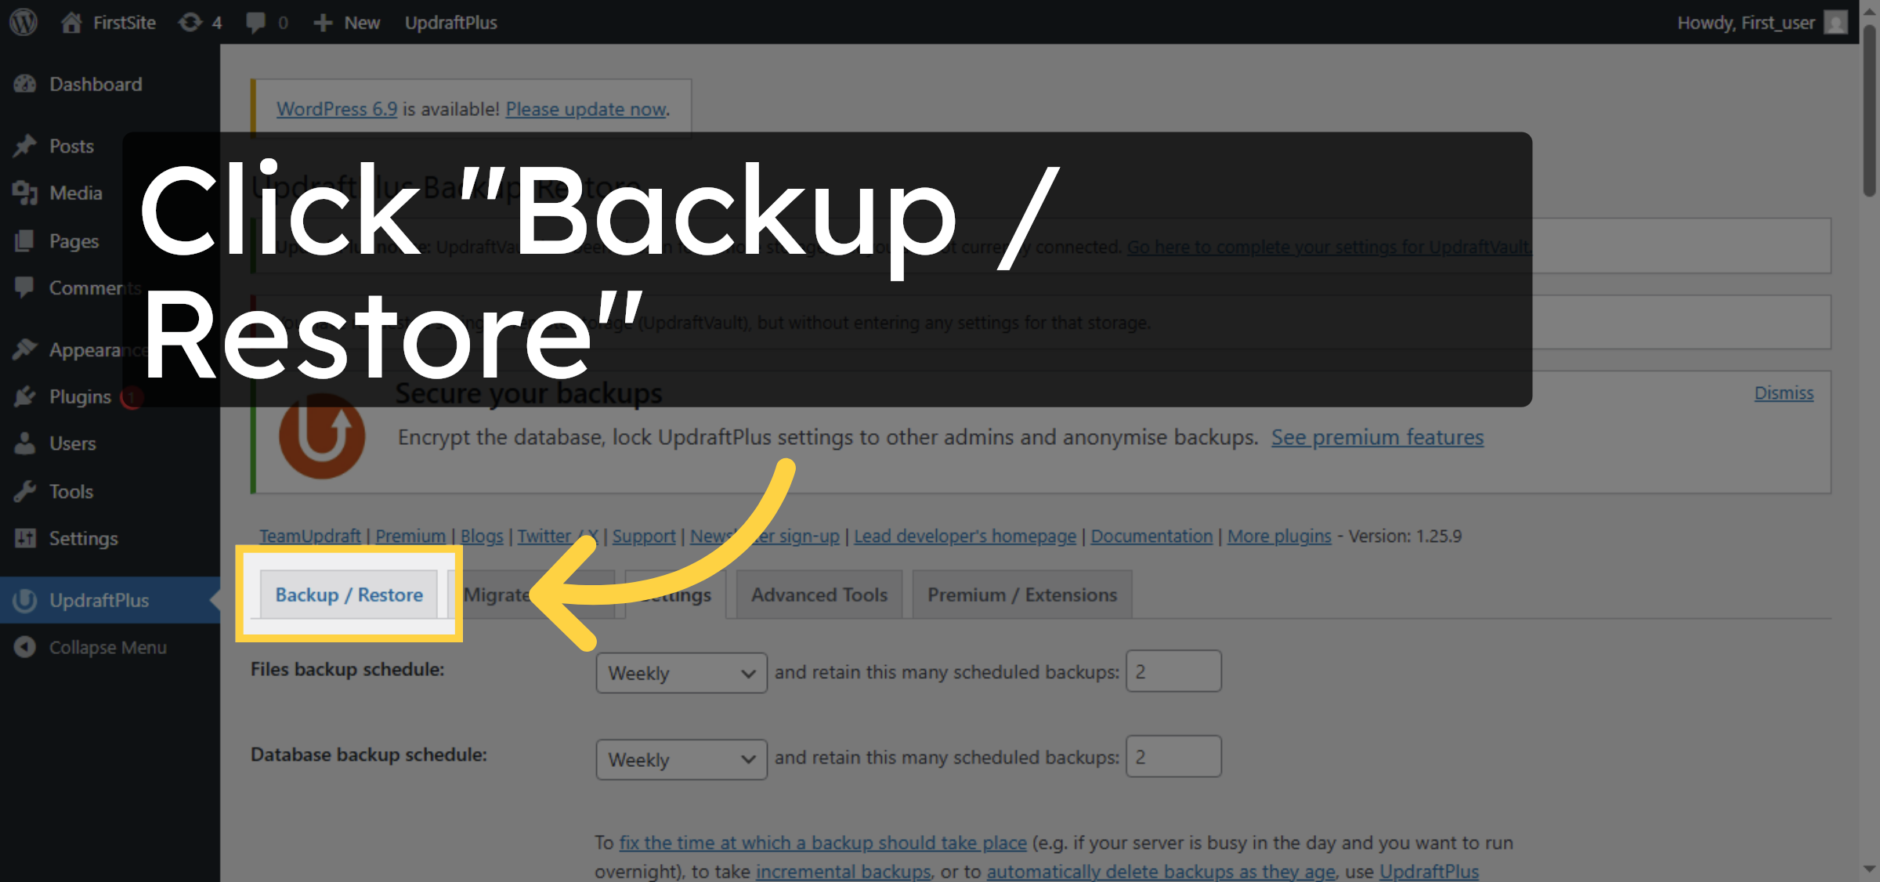
Task: Open the files backup schedule dropdown
Action: click(680, 672)
